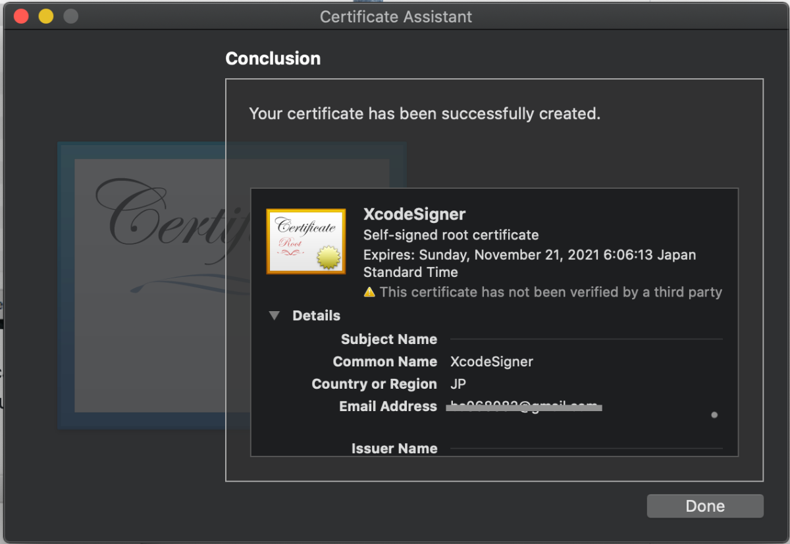790x544 pixels.
Task: Click the Issuer Name section label
Action: (x=394, y=449)
